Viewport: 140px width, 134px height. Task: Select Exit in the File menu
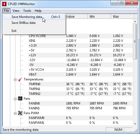[34, 31]
